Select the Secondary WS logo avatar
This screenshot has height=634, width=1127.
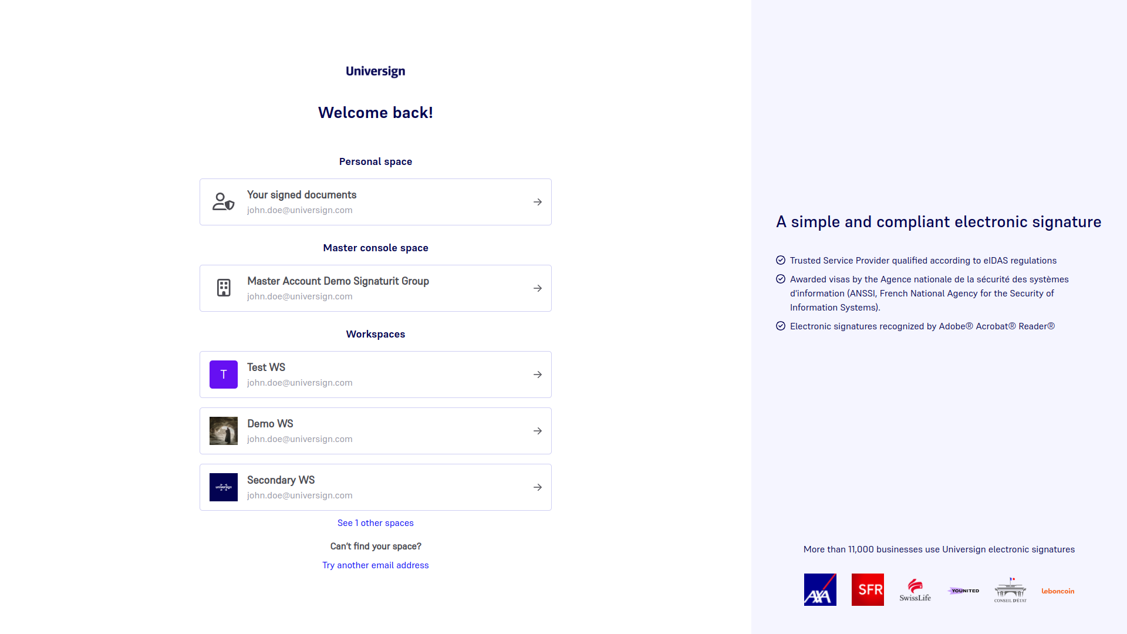(x=223, y=487)
